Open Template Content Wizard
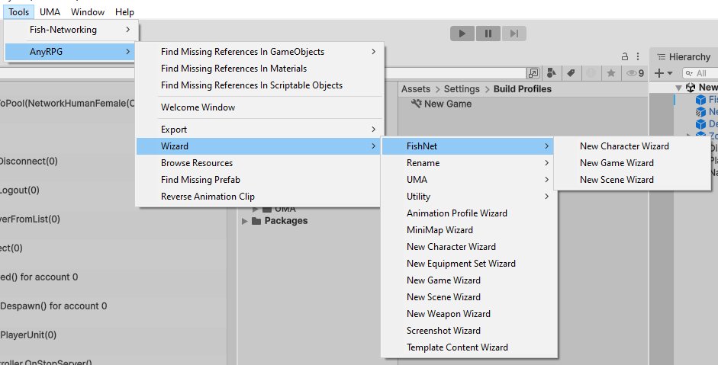Screen dimensions: 718x365 (469, 347)
